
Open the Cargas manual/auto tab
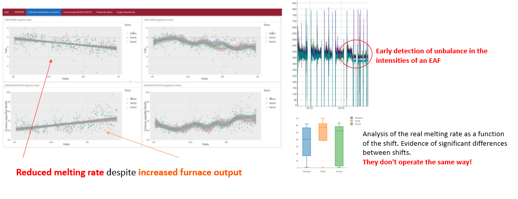pyautogui.click(x=126, y=12)
